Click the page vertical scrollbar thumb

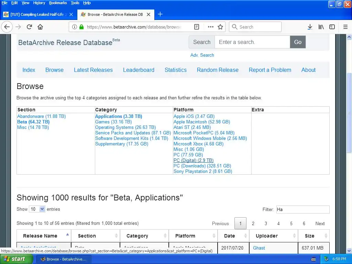click(x=349, y=113)
